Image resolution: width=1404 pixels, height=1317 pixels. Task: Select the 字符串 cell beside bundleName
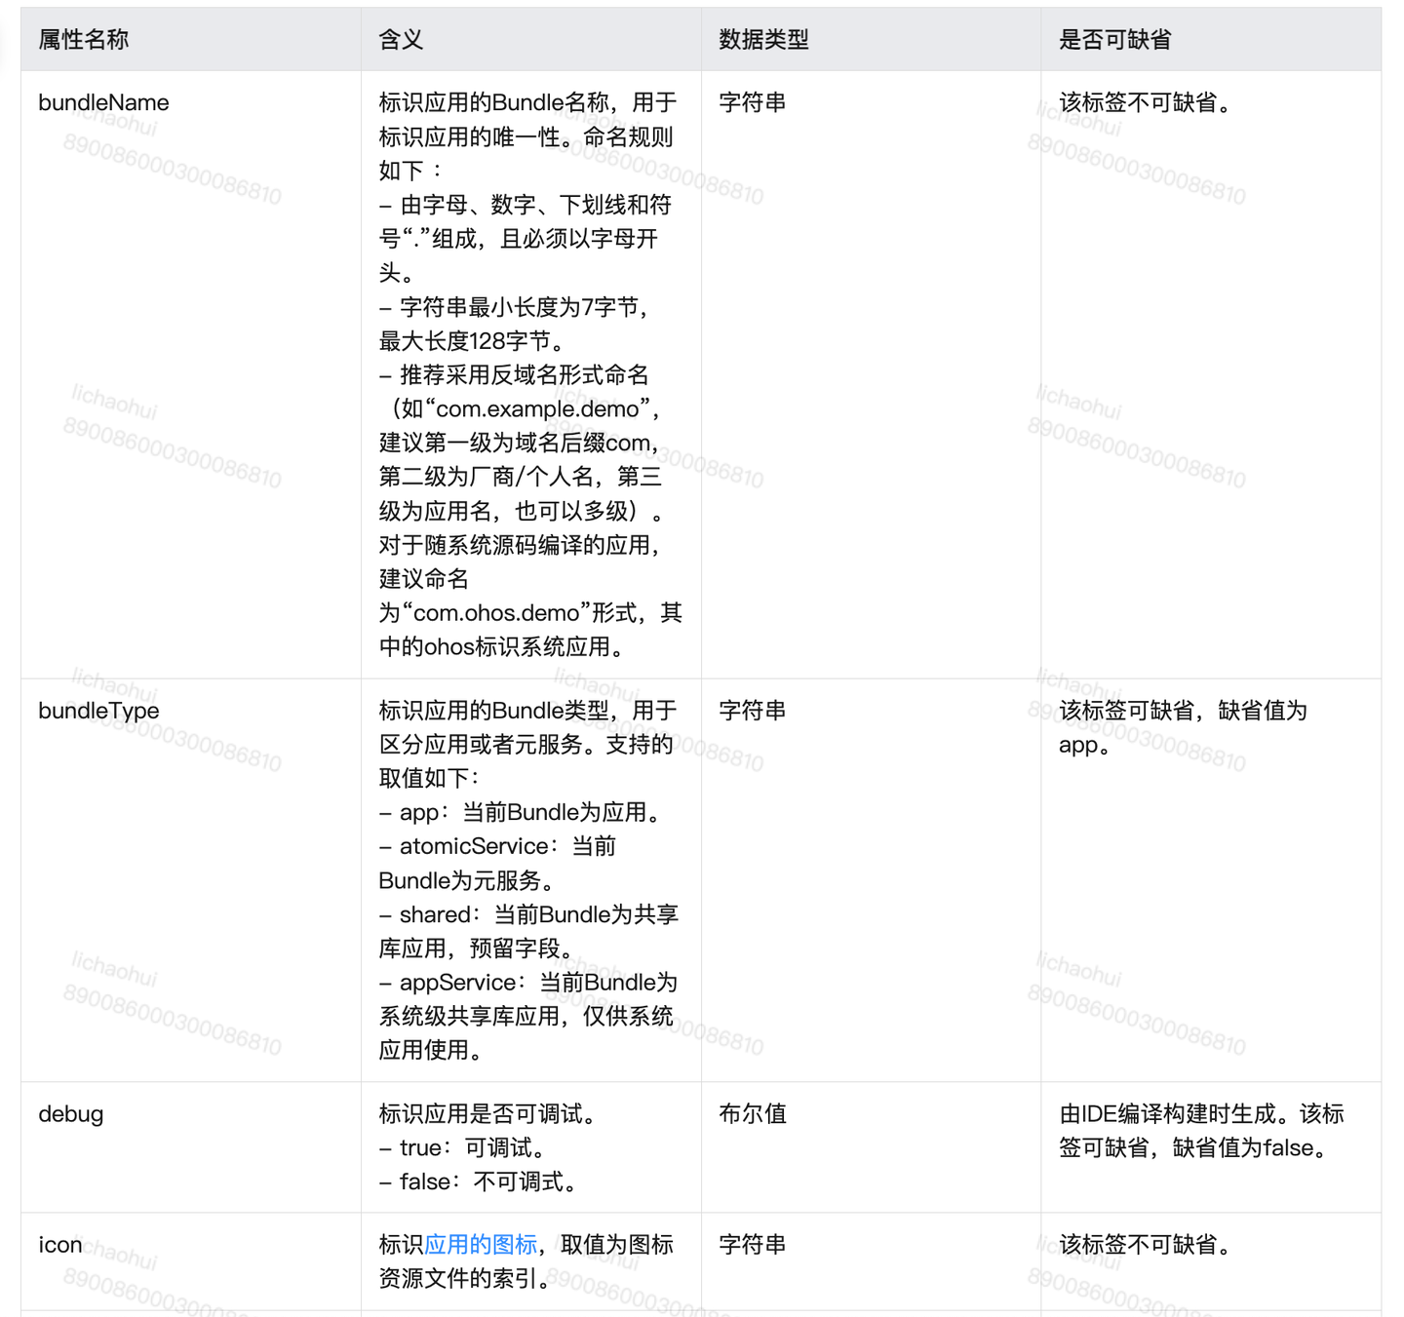click(x=752, y=102)
